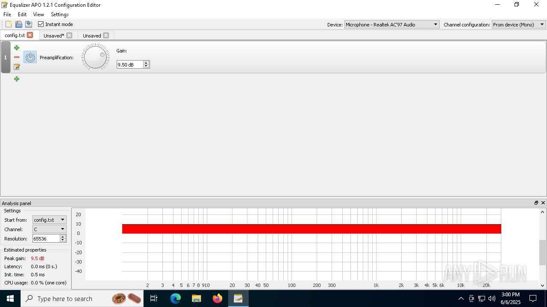Open the Channel dropdown in Analysis panel
Screen dimensions: 547x307
coord(50,229)
